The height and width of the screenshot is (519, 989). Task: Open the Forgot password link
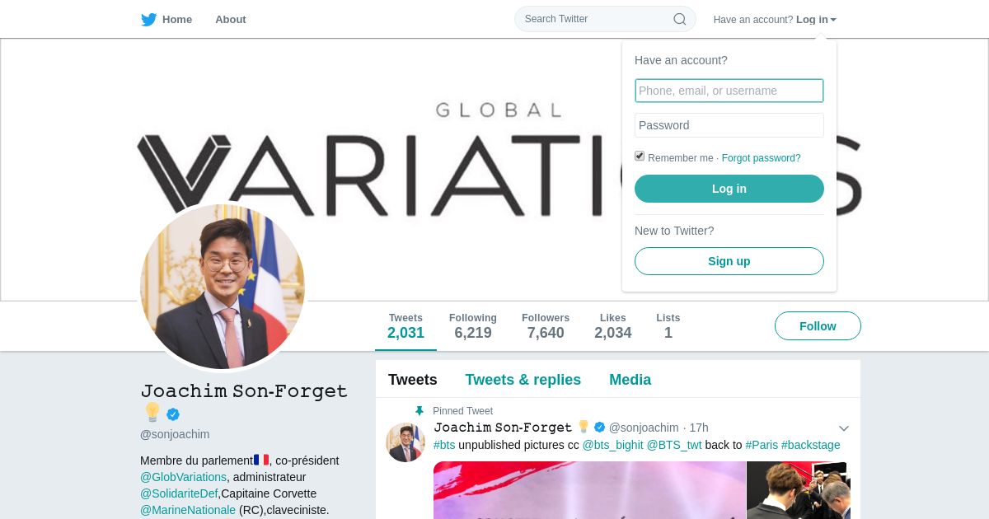pos(762,158)
